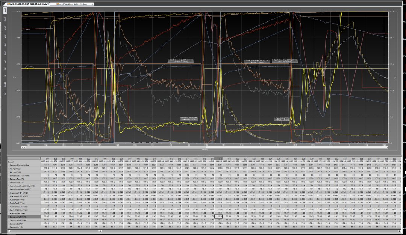The height and width of the screenshot is (235, 406).
Task: Click the Rpm label on the left axis
Action: [14, 77]
